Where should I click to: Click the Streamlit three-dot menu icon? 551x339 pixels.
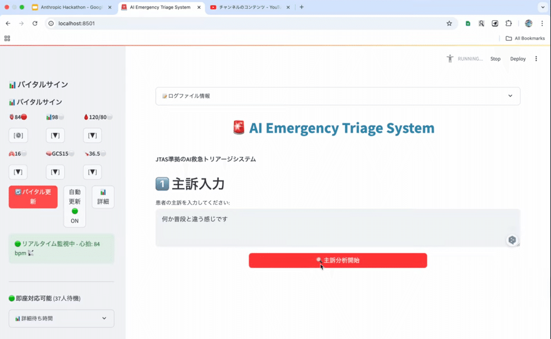[x=536, y=59]
